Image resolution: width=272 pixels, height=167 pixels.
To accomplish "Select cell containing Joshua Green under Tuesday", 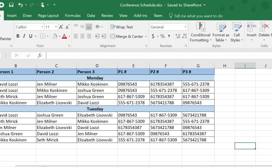I will [56, 115].
